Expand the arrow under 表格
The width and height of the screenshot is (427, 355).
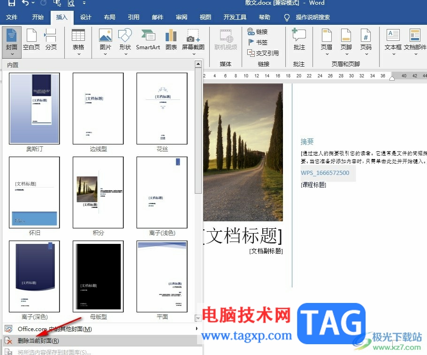pos(79,54)
